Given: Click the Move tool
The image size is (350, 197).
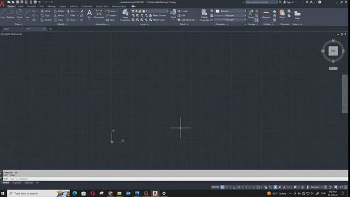Looking at the screenshot, I should [x=45, y=11].
